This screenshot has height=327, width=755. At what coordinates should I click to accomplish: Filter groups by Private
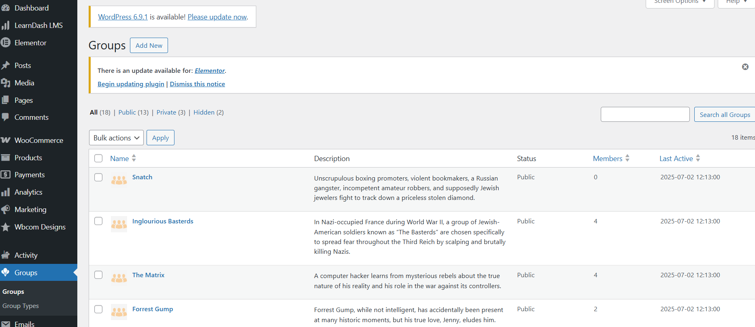pyautogui.click(x=166, y=112)
